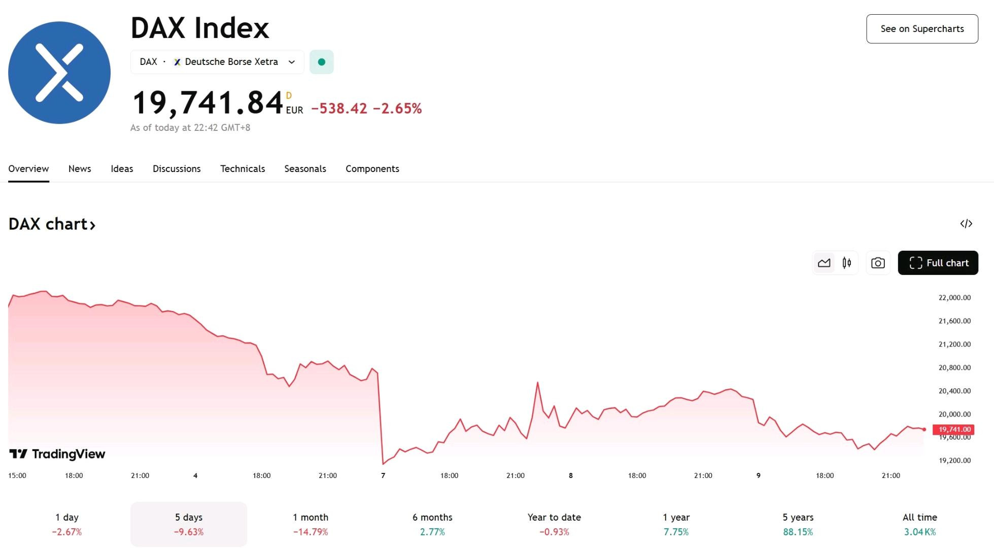The height and width of the screenshot is (548, 994).
Task: Take chart snapshot with camera icon
Action: click(878, 263)
